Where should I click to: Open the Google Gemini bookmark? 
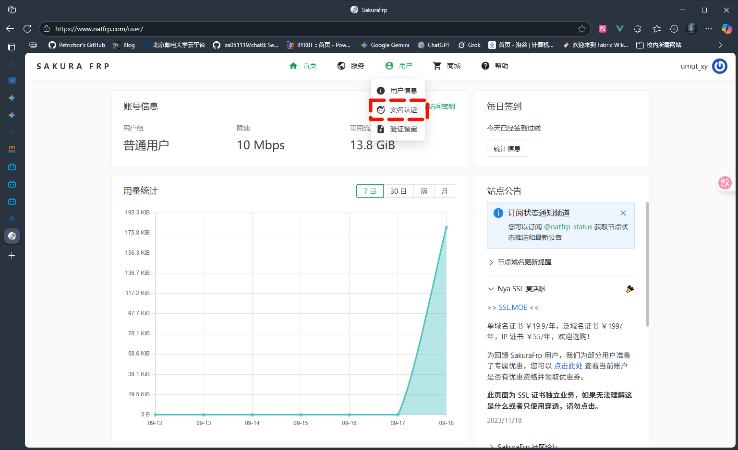coord(385,45)
